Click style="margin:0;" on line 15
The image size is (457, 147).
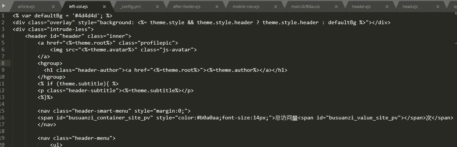click(x=161, y=111)
